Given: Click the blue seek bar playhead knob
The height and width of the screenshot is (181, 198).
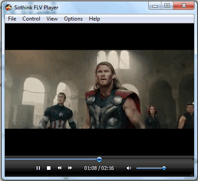Looking at the screenshot, I should click(99, 160).
